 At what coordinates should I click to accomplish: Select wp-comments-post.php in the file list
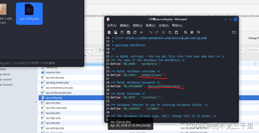click(59, 88)
